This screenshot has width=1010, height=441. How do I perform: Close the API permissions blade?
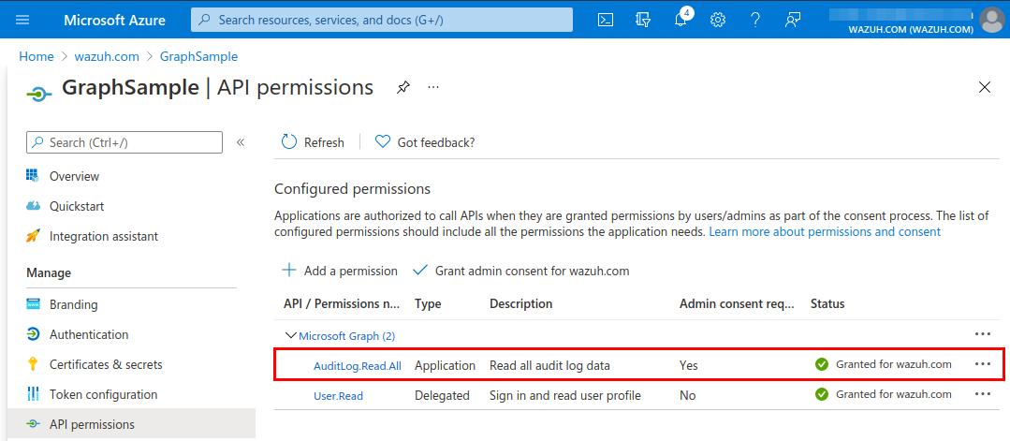[984, 88]
